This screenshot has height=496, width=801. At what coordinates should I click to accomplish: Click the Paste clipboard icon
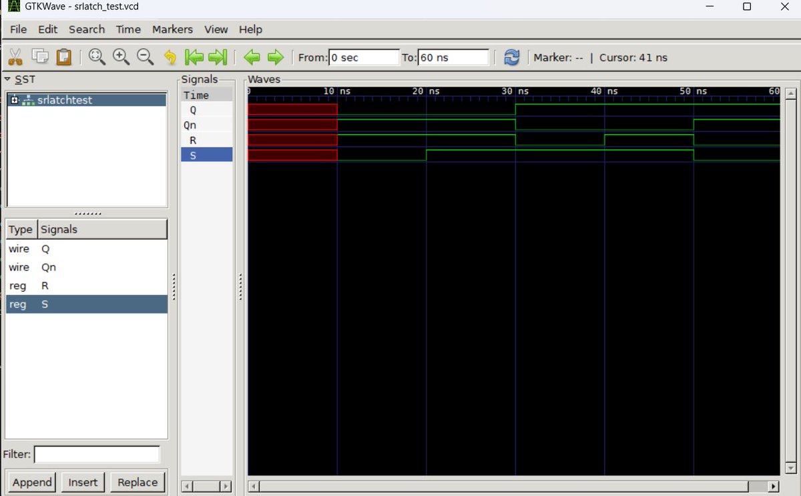[63, 57]
